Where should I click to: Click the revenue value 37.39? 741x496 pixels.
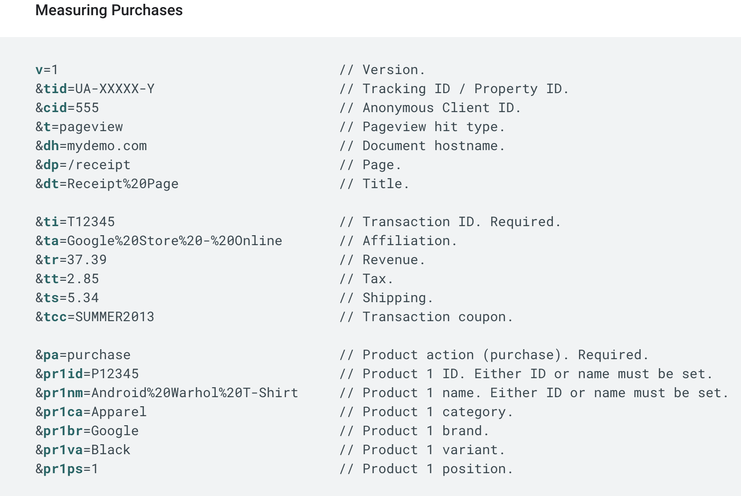[x=87, y=260]
